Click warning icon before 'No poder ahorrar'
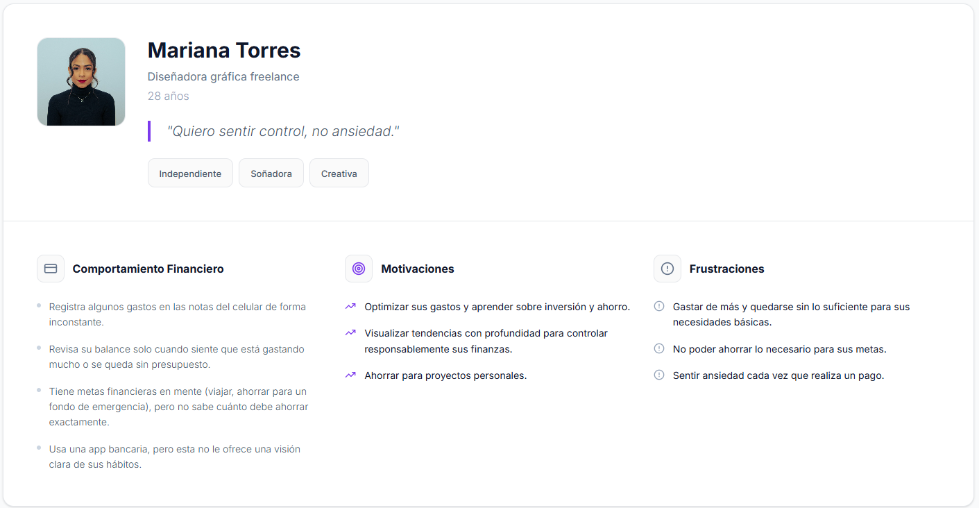The width and height of the screenshot is (979, 508). click(659, 348)
